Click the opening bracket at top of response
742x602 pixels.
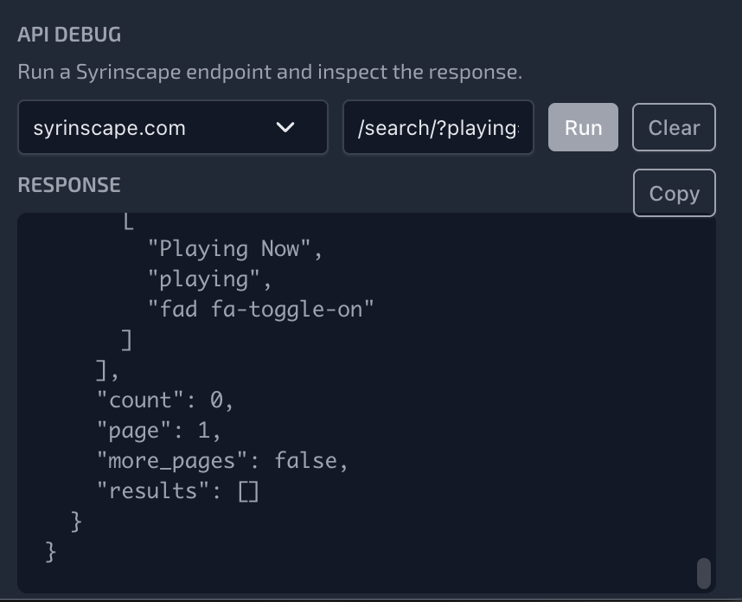click(x=127, y=221)
